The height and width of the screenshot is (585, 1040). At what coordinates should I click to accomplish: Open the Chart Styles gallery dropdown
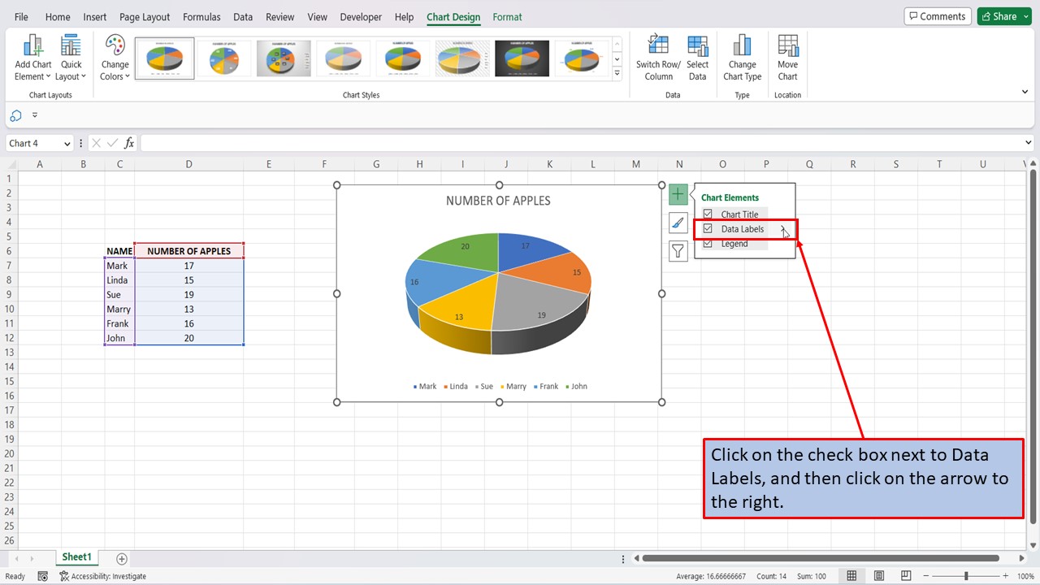click(617, 71)
